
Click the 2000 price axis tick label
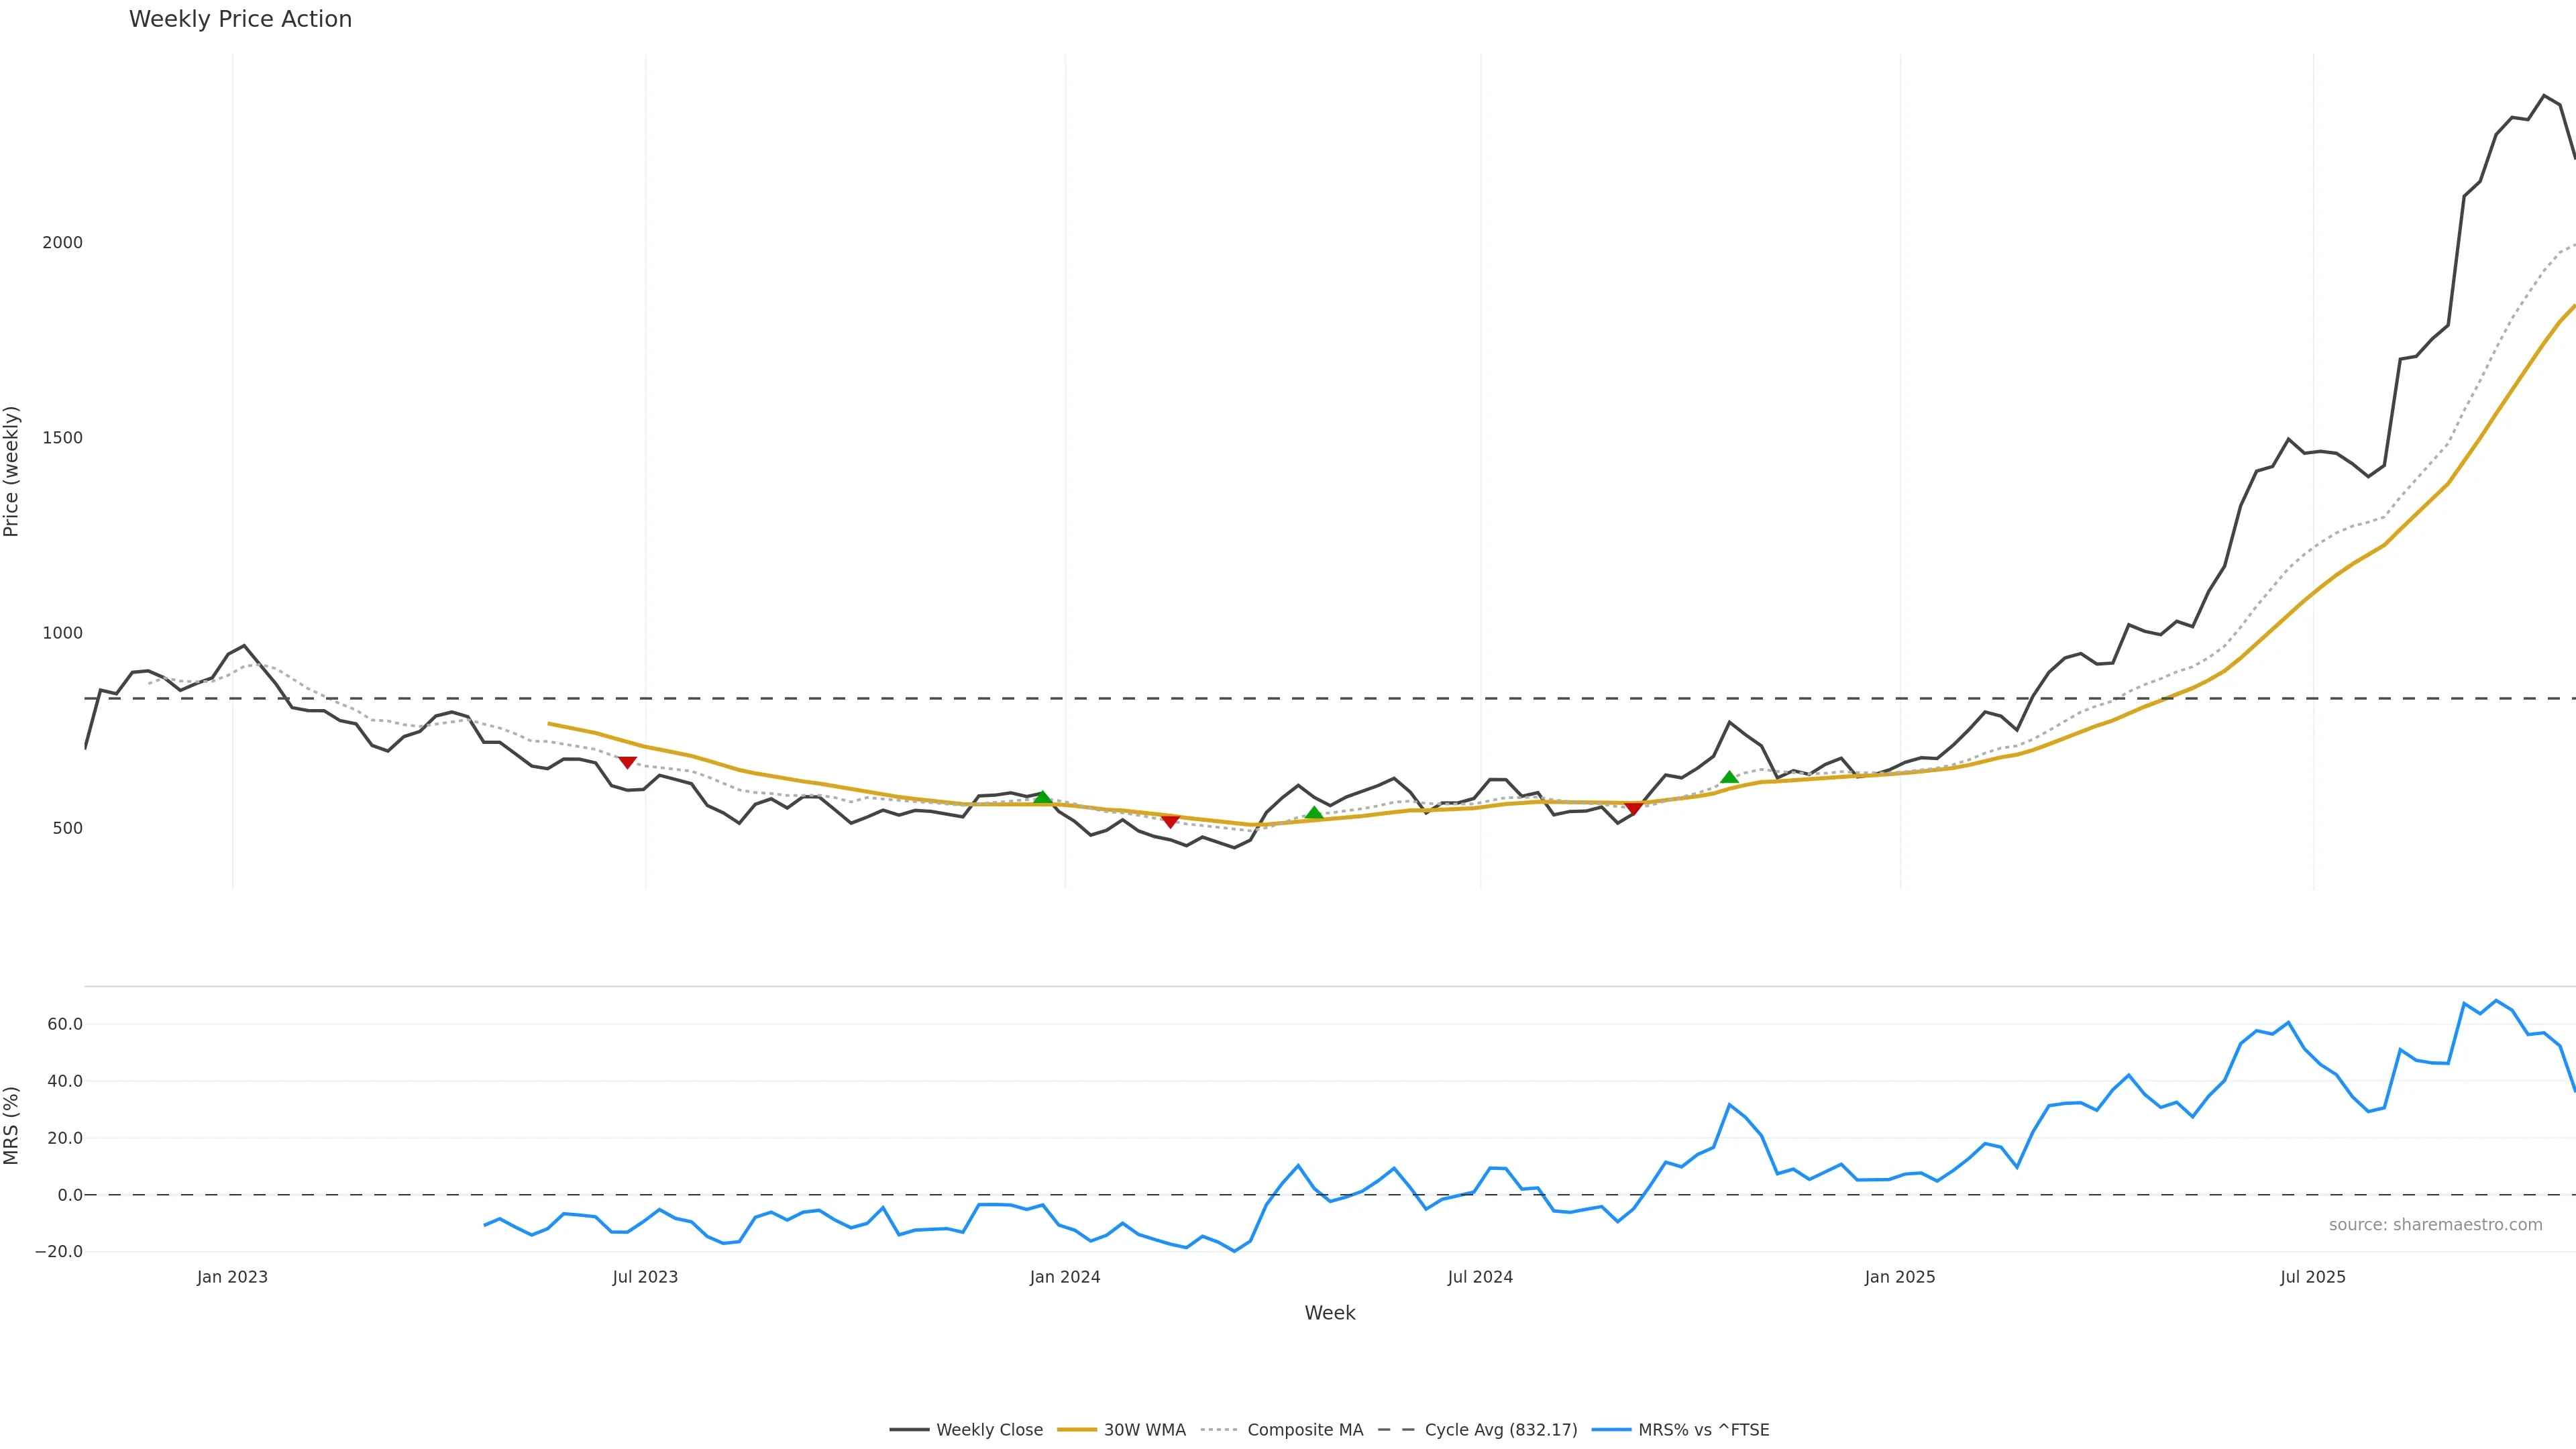coord(62,243)
